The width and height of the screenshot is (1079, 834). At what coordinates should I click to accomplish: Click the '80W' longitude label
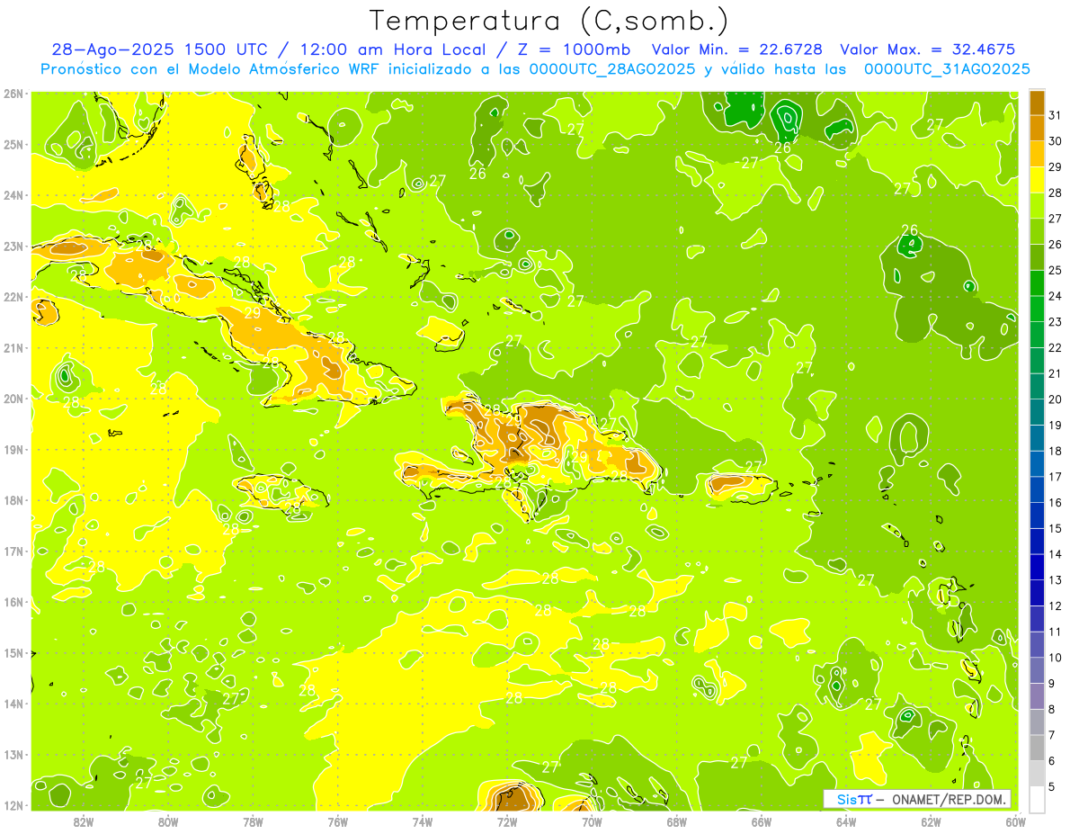[168, 821]
